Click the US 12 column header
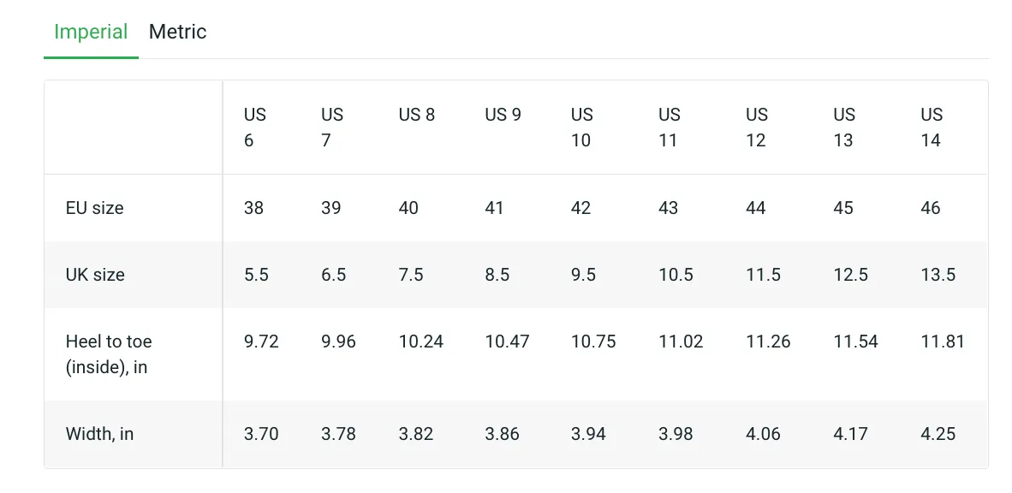Screen dimensions: 1012x493 coord(756,128)
